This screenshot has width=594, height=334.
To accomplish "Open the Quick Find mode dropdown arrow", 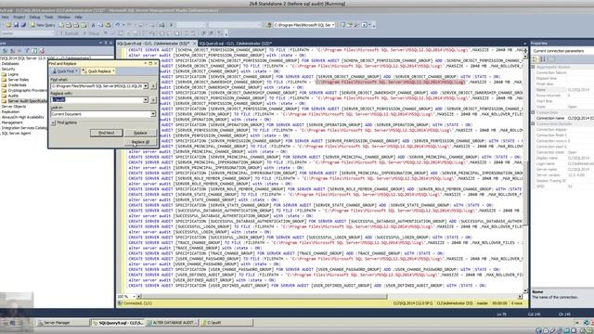I will click(x=77, y=71).
